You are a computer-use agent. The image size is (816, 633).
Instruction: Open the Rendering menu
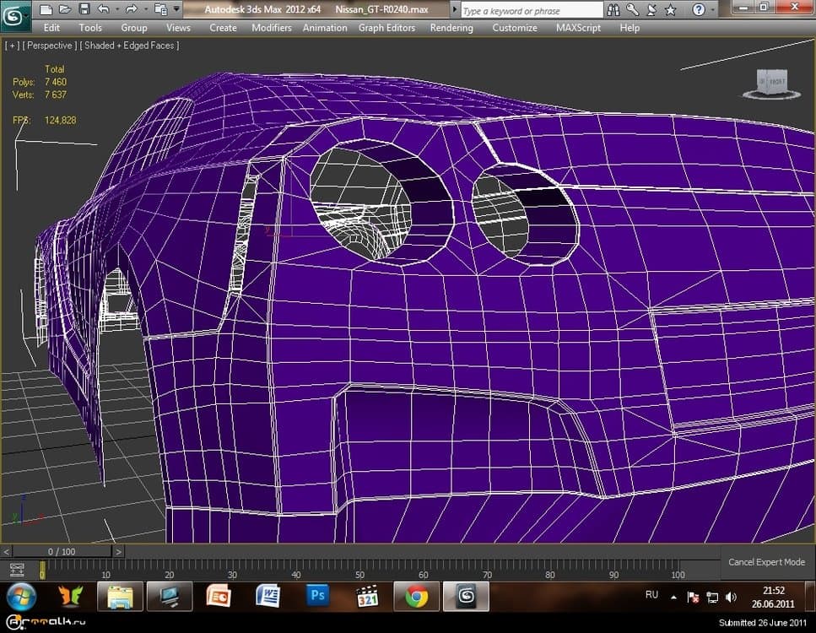pyautogui.click(x=453, y=28)
